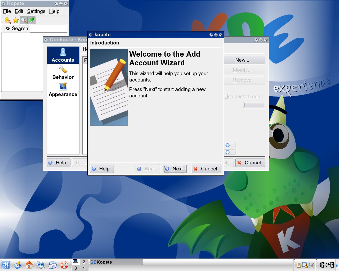Click the custom color swatch button
Image resolution: width=339 pixels, height=271 pixels.
click(x=254, y=105)
